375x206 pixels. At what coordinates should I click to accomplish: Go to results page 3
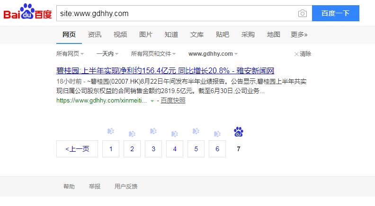[153, 149]
